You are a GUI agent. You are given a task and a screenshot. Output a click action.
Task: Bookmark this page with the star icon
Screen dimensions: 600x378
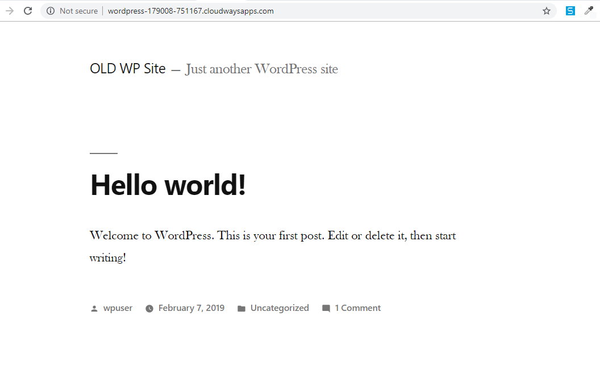547,11
